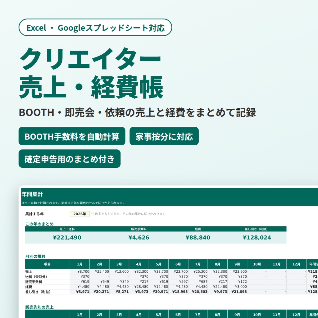Screen dimensions: 318x318
Task: Select the ¥128,024 summary profit total
Action: click(x=257, y=238)
